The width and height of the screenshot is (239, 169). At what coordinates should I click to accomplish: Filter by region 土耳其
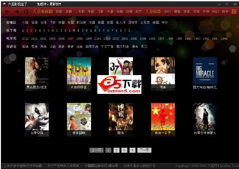coord(145,23)
